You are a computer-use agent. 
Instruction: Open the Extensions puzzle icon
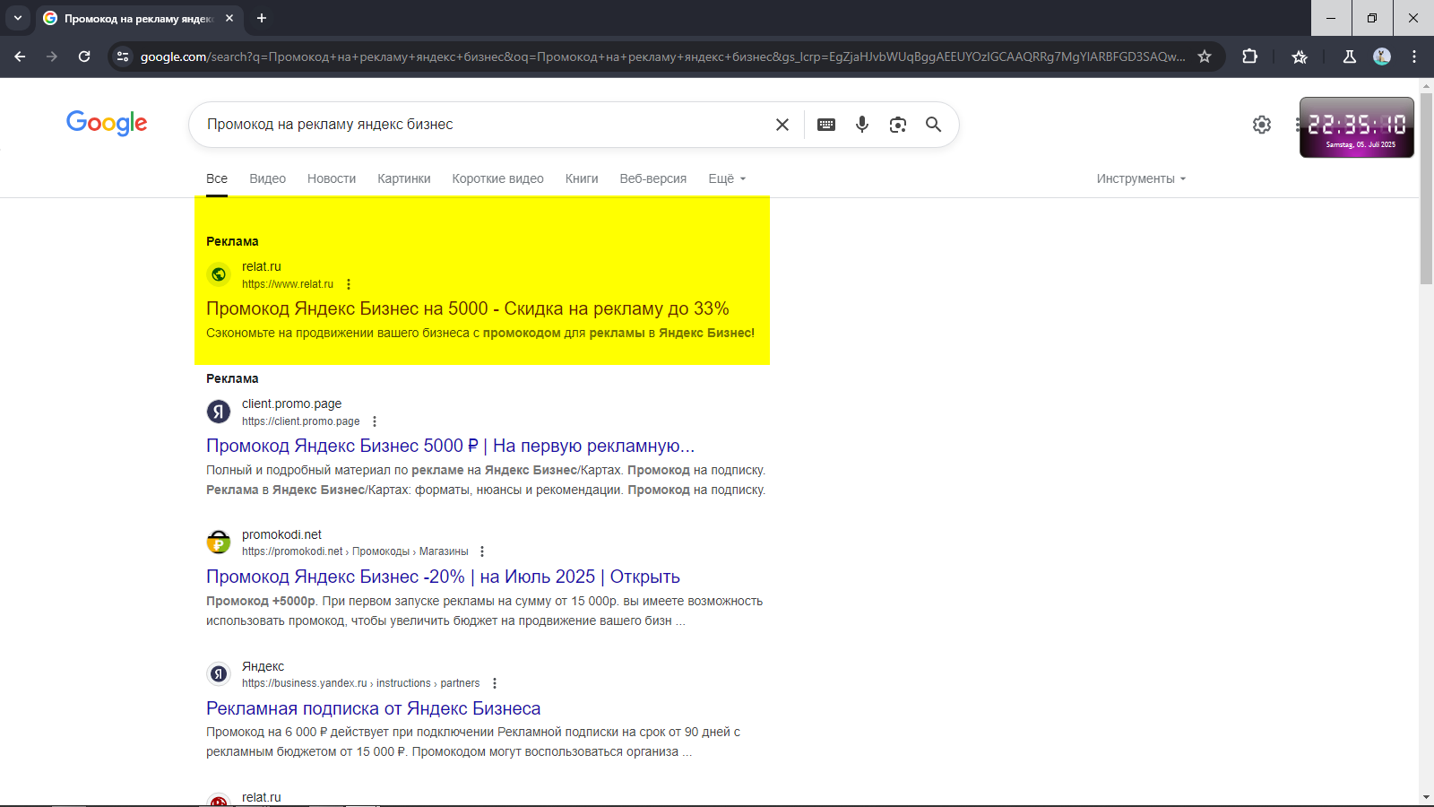point(1250,56)
